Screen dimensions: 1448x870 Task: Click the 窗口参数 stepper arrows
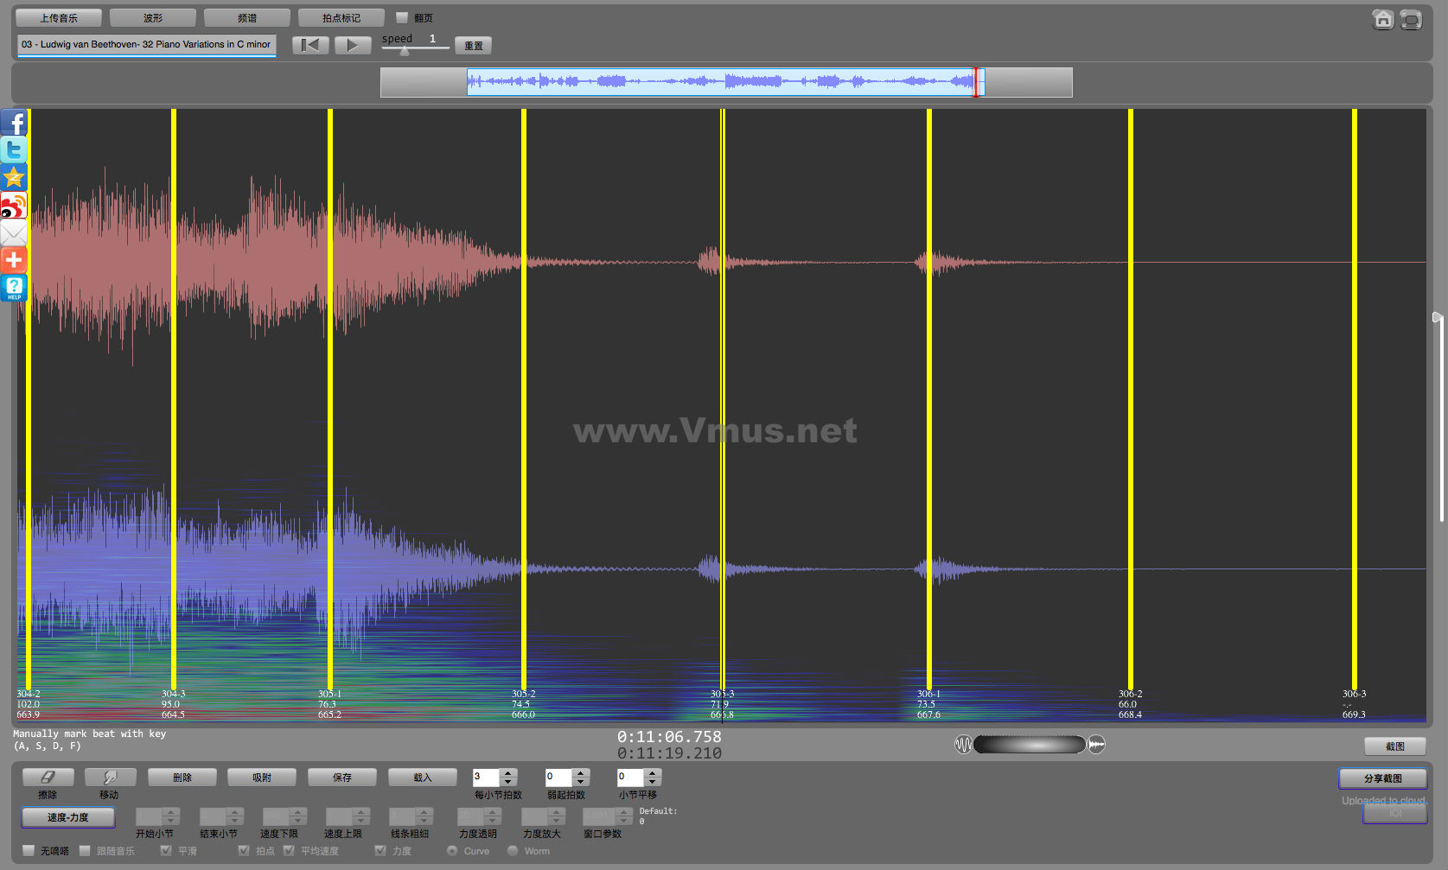click(623, 816)
